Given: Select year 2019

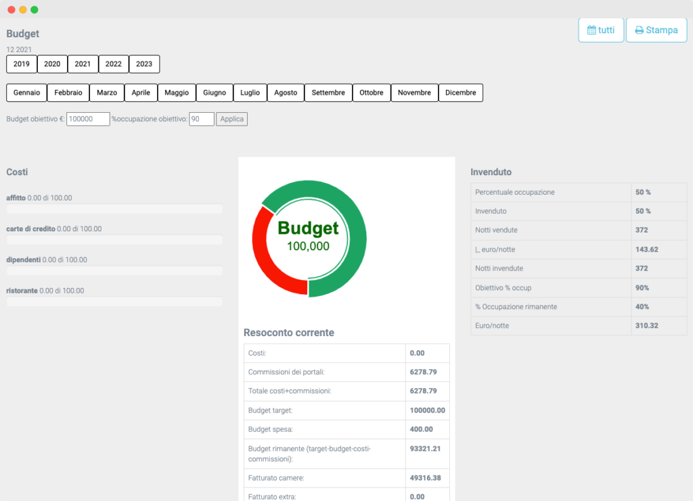Looking at the screenshot, I should click(22, 64).
